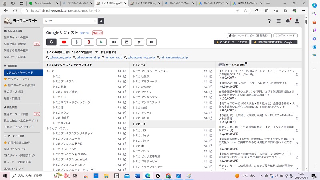Image resolution: width=320 pixels, height=180 pixels.
Task: Clear the トミカ search field
Action: pos(94,21)
